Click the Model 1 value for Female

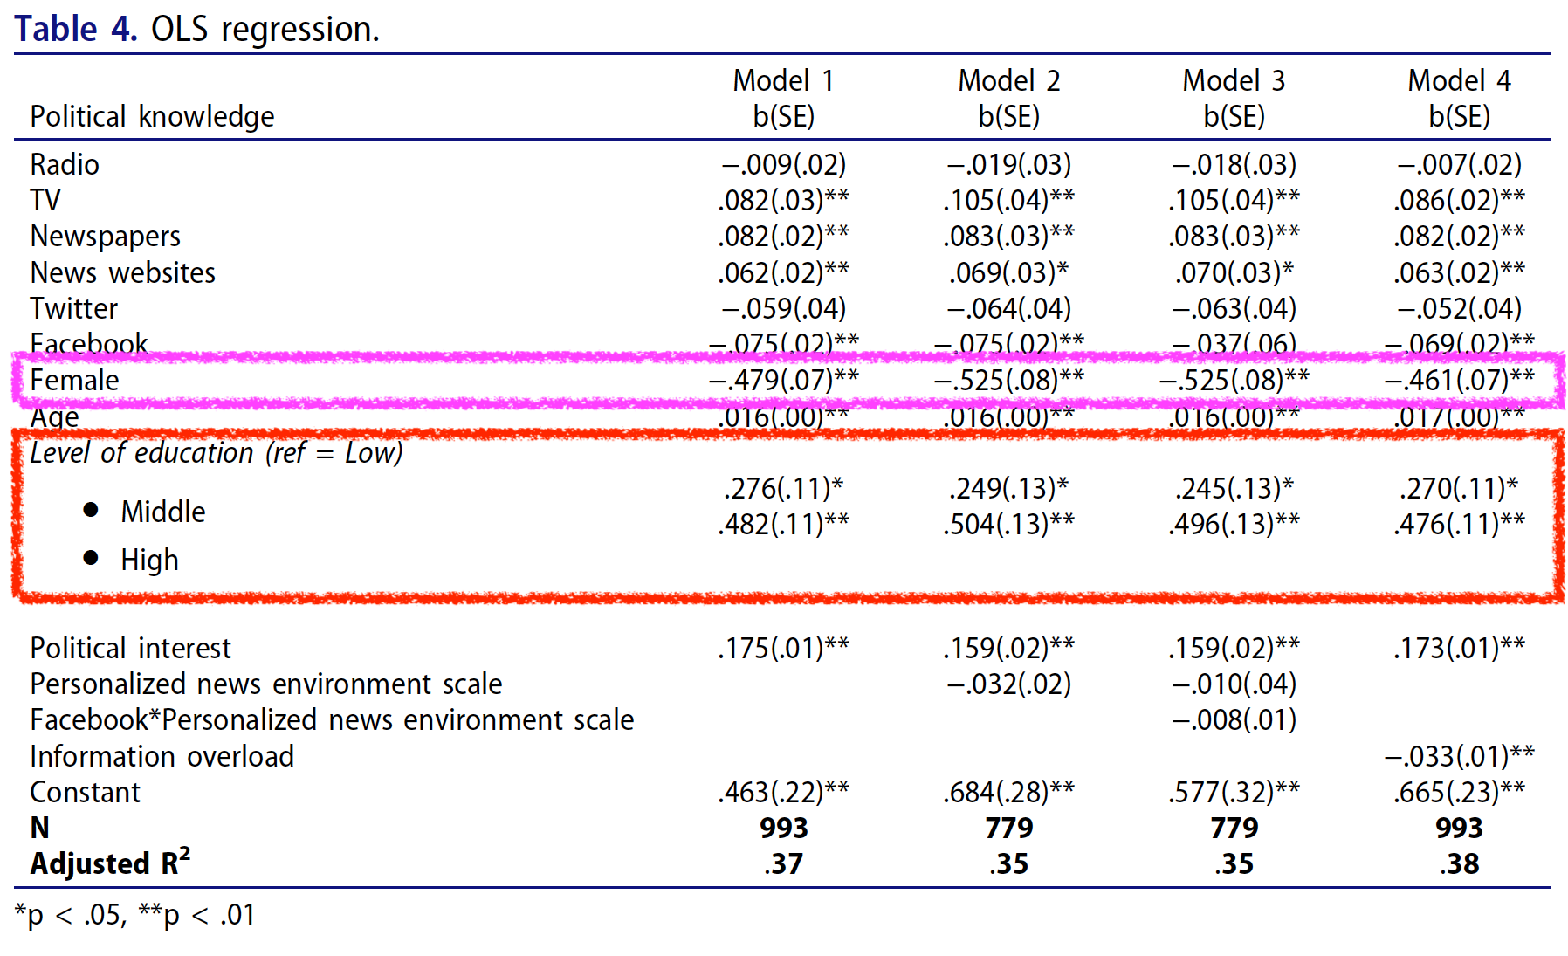click(783, 381)
